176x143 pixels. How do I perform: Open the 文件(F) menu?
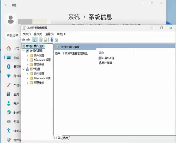27,34
